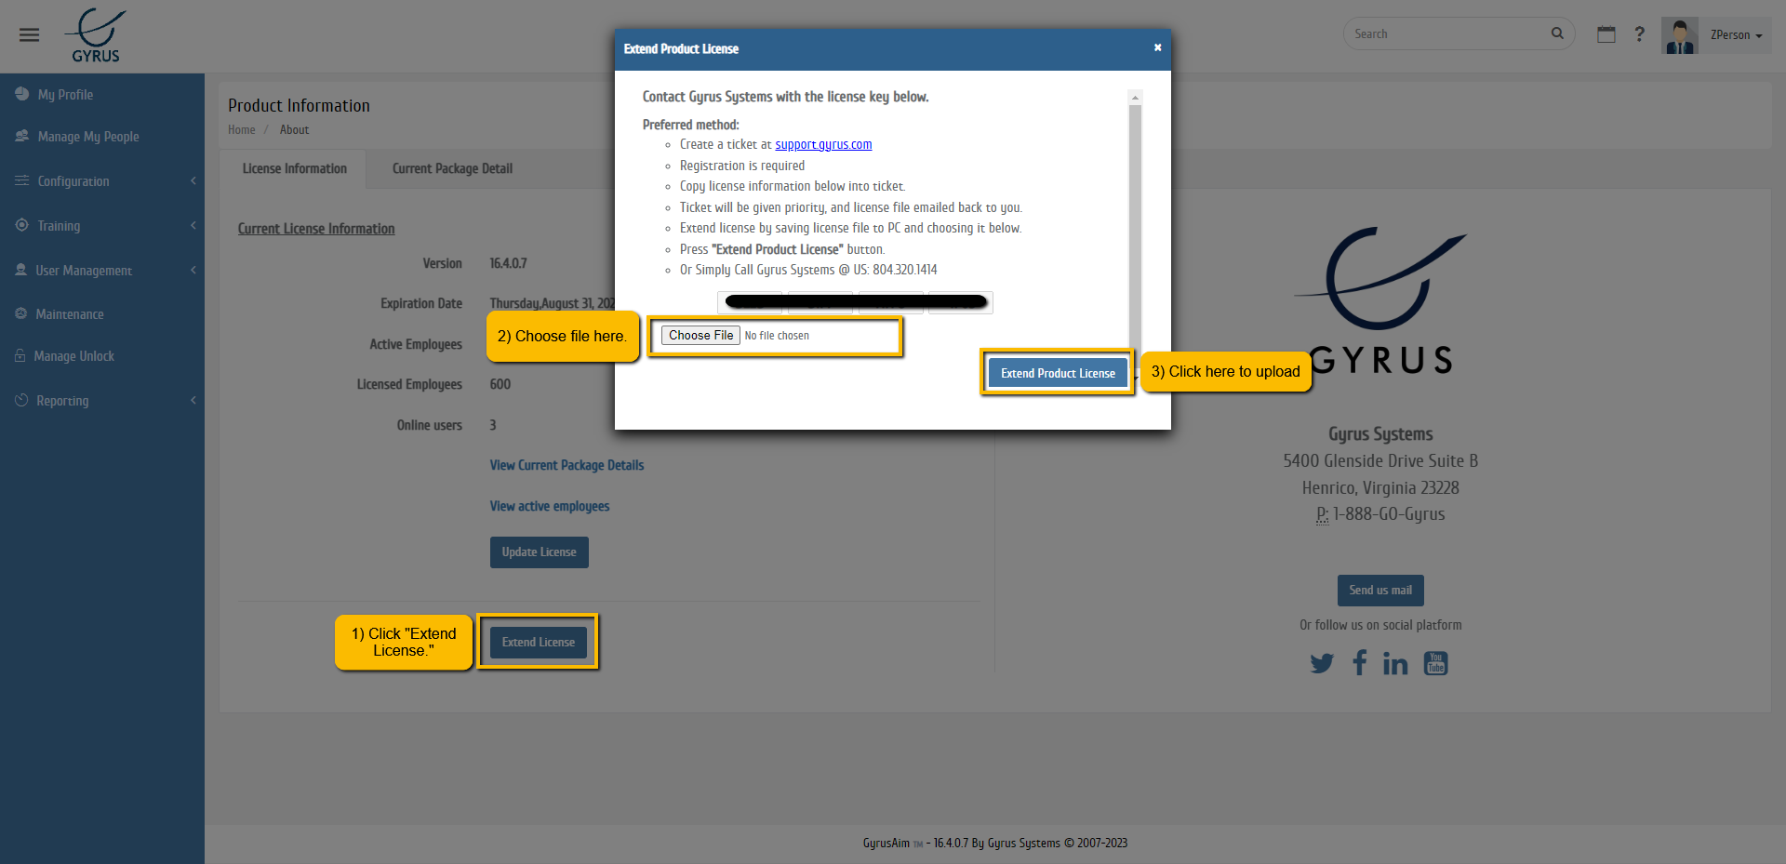
Task: Click in the Search input field
Action: tap(1445, 34)
